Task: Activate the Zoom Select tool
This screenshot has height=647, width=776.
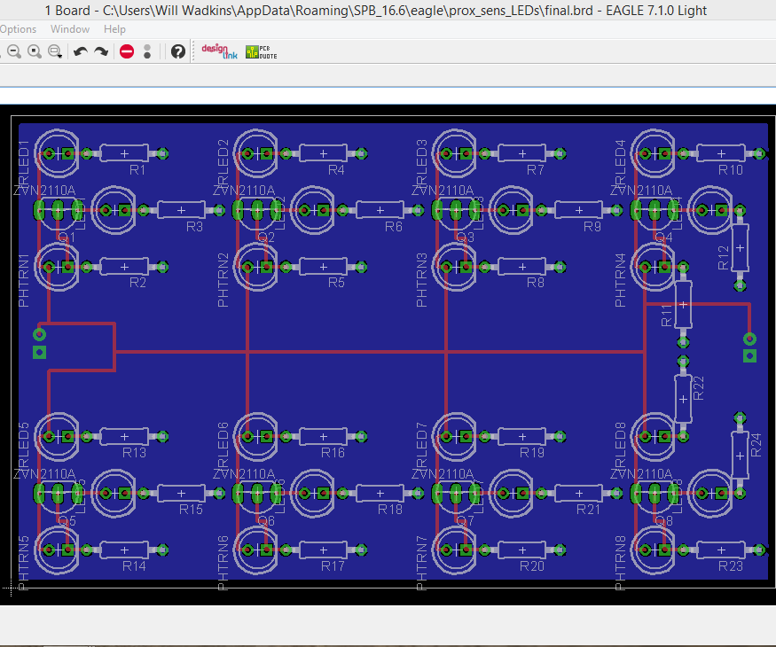Action: 53,51
